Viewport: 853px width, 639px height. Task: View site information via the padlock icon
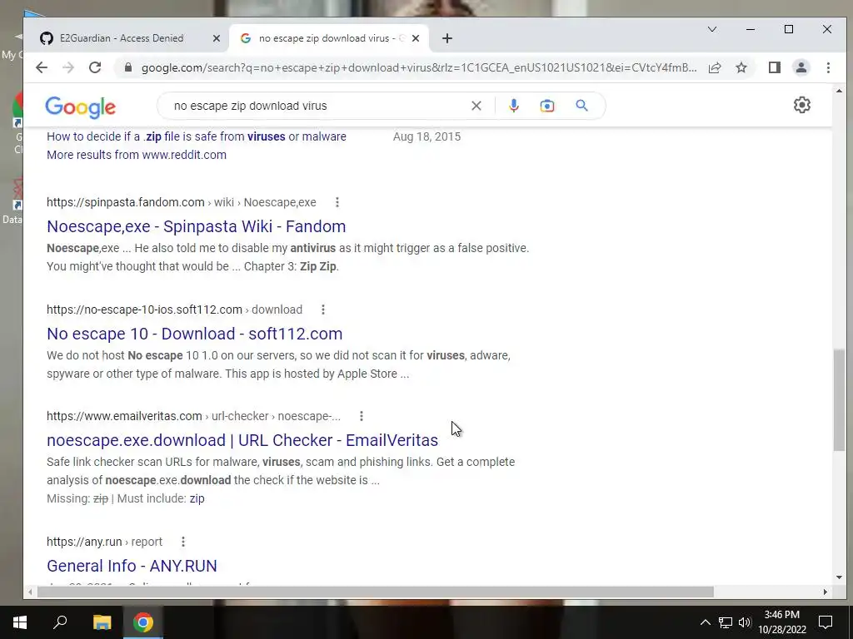click(128, 67)
